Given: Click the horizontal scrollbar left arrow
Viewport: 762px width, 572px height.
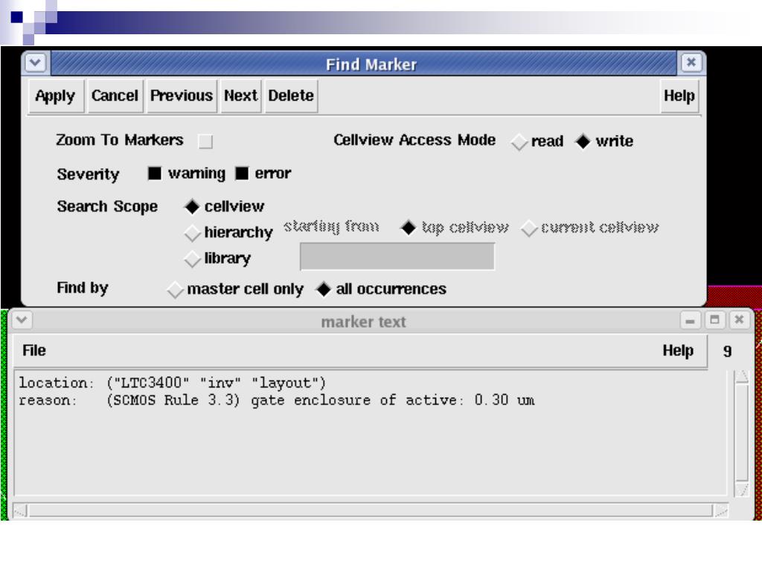Looking at the screenshot, I should (x=20, y=511).
